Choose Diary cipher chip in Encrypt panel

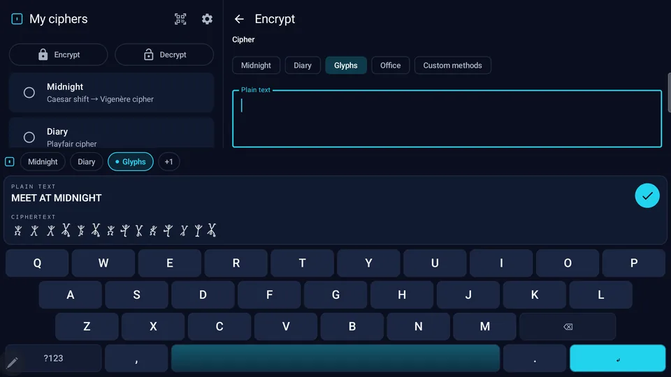pos(303,66)
